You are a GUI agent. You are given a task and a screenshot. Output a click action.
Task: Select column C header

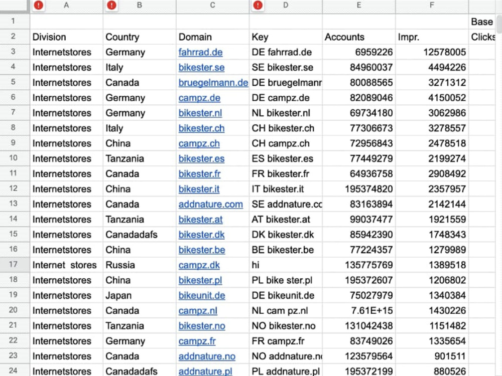coord(212,6)
